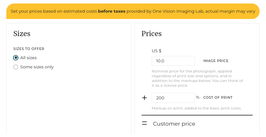Click the "All sizes" label text
Screen dimensions: 266x137
click(29, 58)
